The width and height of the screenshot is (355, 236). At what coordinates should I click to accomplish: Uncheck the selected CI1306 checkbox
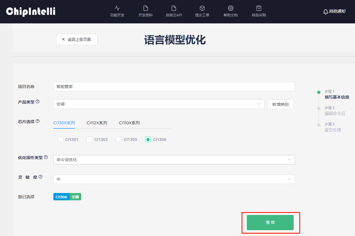pyautogui.click(x=148, y=139)
